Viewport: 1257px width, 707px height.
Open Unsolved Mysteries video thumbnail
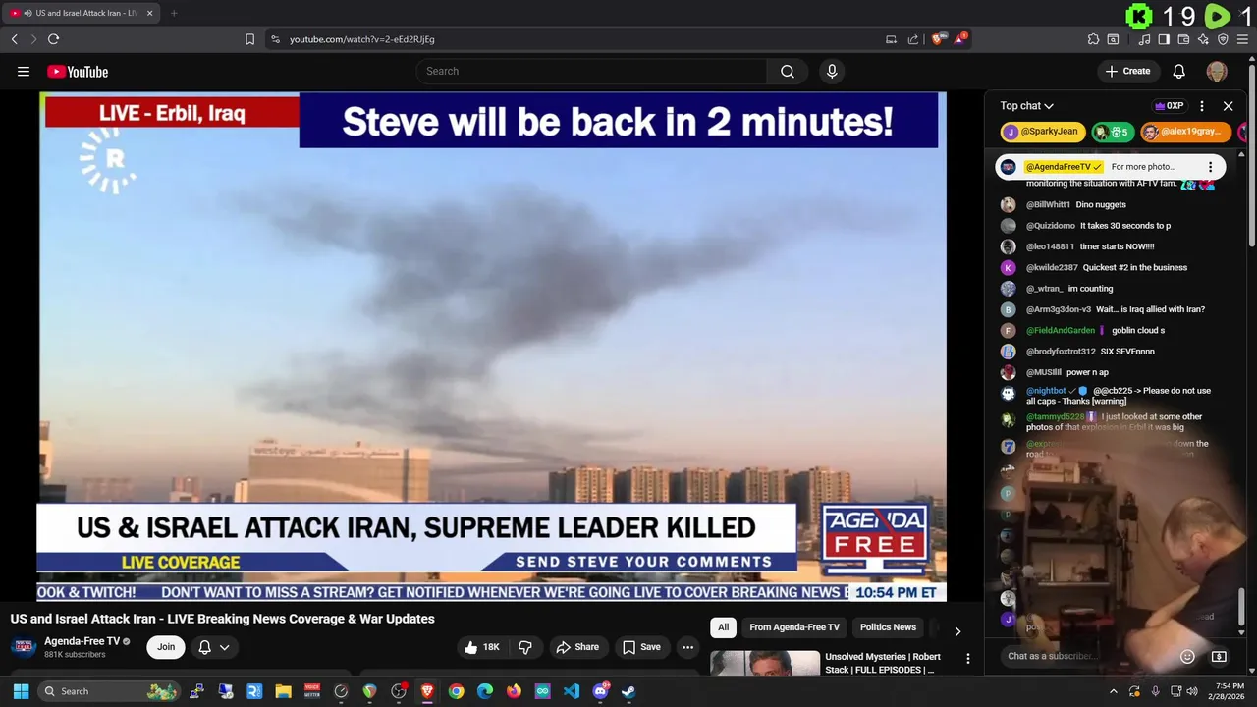click(x=765, y=663)
